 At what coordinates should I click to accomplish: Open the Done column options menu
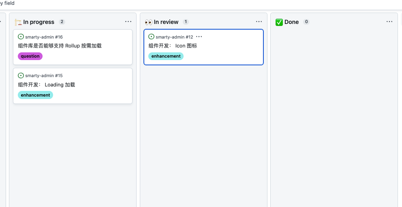[389, 22]
